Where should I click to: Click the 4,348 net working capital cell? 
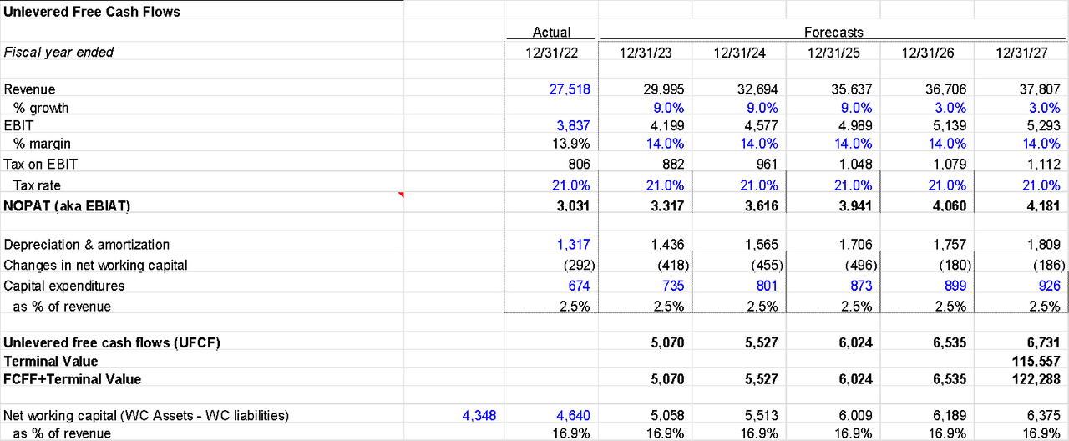coord(479,415)
